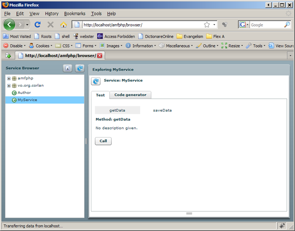The height and width of the screenshot is (231, 295).
Task: Open the Miscellaneous developer menu
Action: pos(176,46)
